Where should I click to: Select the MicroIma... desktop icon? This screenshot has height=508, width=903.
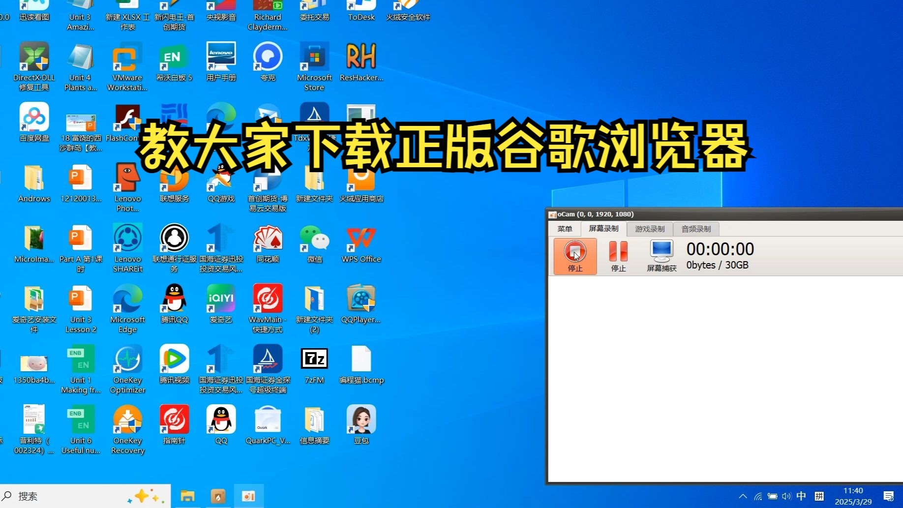(x=34, y=244)
